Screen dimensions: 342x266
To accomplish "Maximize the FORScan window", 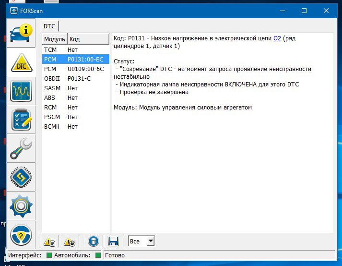I will pos(304,11).
